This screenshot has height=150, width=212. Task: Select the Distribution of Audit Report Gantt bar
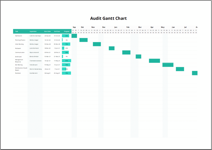(180, 69)
